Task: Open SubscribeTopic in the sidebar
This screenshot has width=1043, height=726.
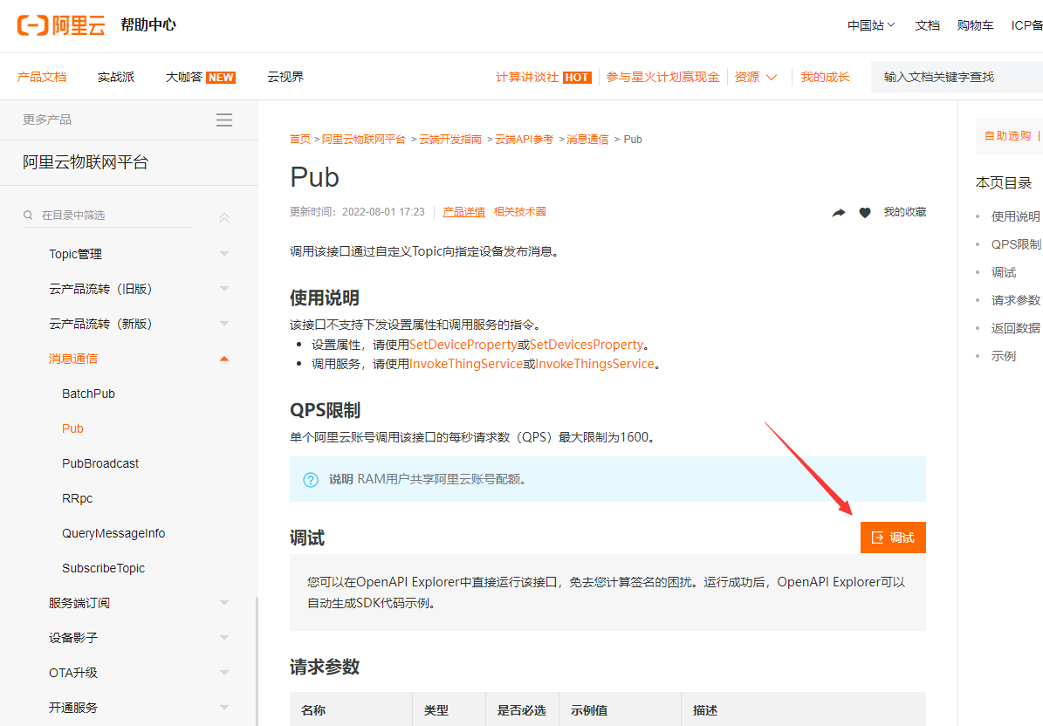Action: point(103,568)
